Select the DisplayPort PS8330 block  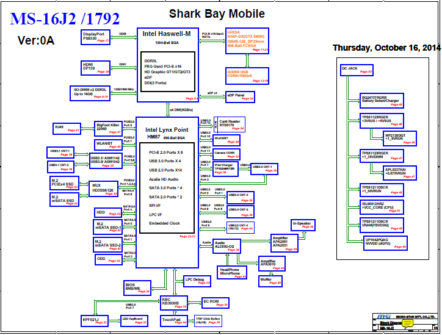[x=96, y=36]
